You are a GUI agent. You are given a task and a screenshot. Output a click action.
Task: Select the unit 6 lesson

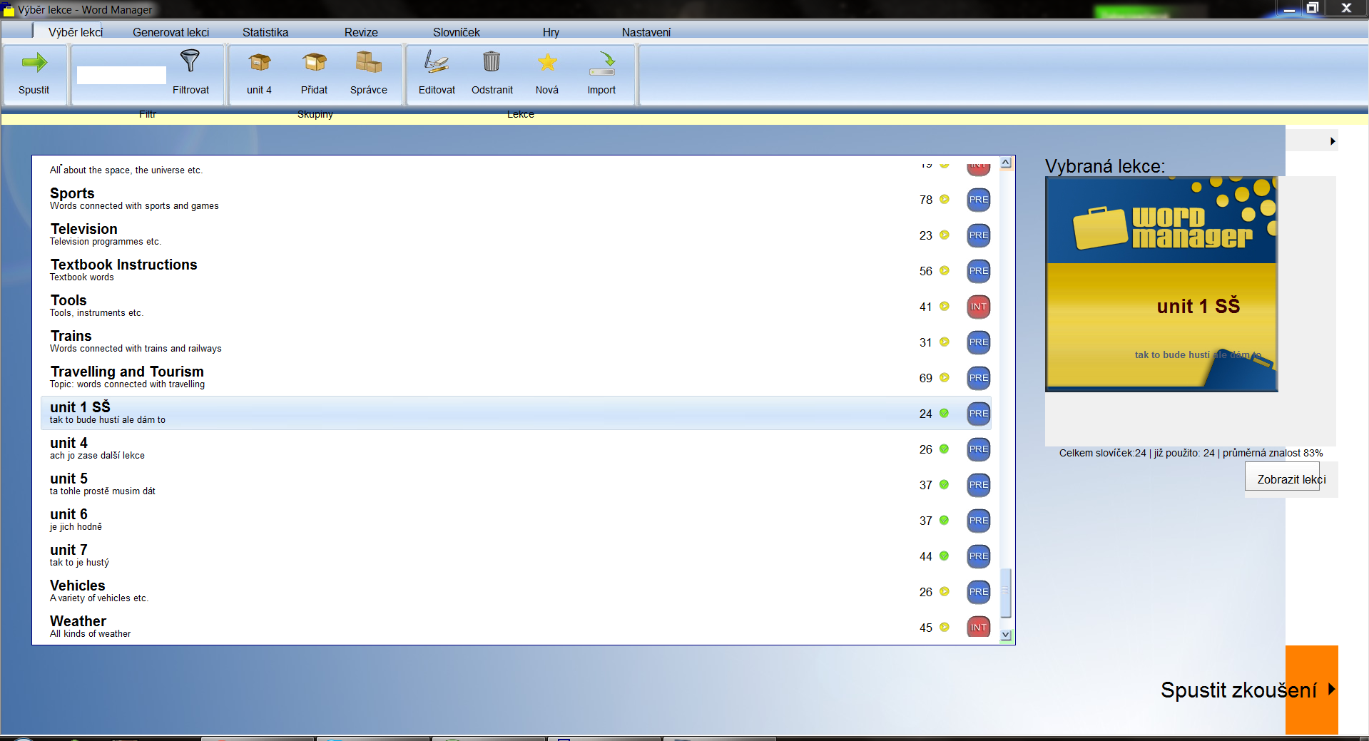click(515, 520)
